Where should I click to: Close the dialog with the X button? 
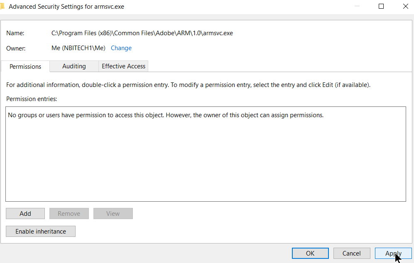(x=406, y=6)
